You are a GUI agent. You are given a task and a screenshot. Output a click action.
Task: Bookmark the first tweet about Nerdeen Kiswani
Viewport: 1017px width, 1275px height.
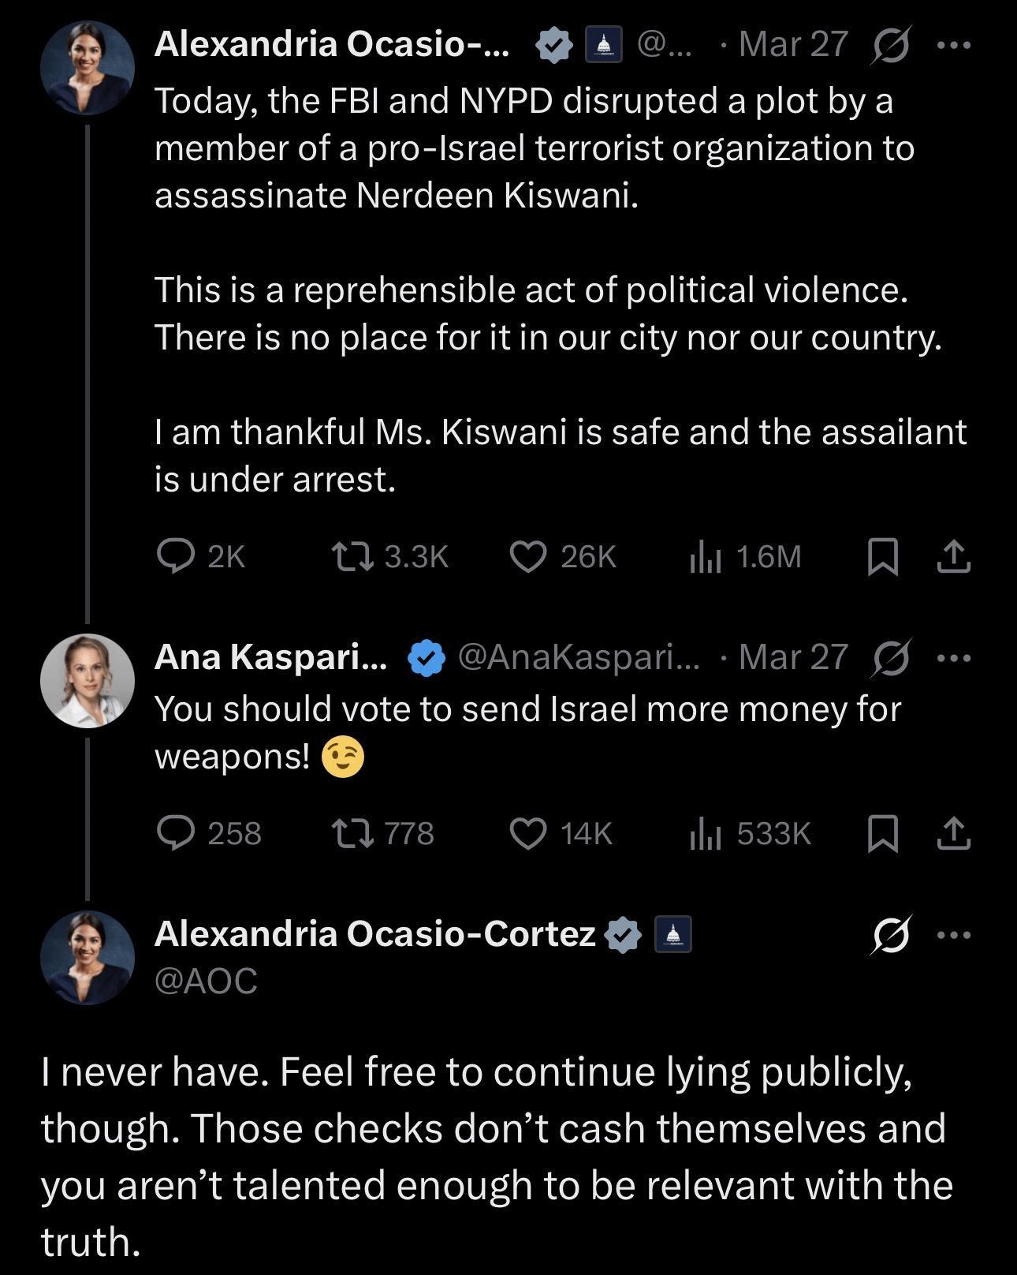pos(882,556)
